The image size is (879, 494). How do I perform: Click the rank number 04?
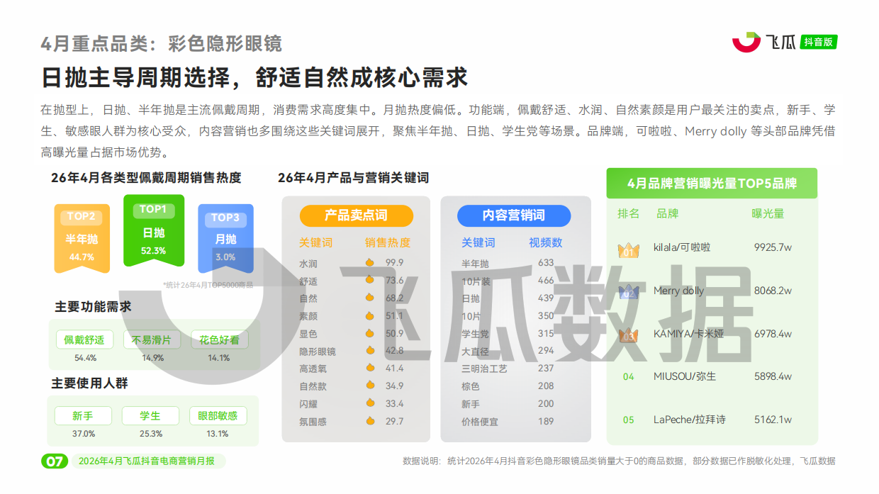629,377
